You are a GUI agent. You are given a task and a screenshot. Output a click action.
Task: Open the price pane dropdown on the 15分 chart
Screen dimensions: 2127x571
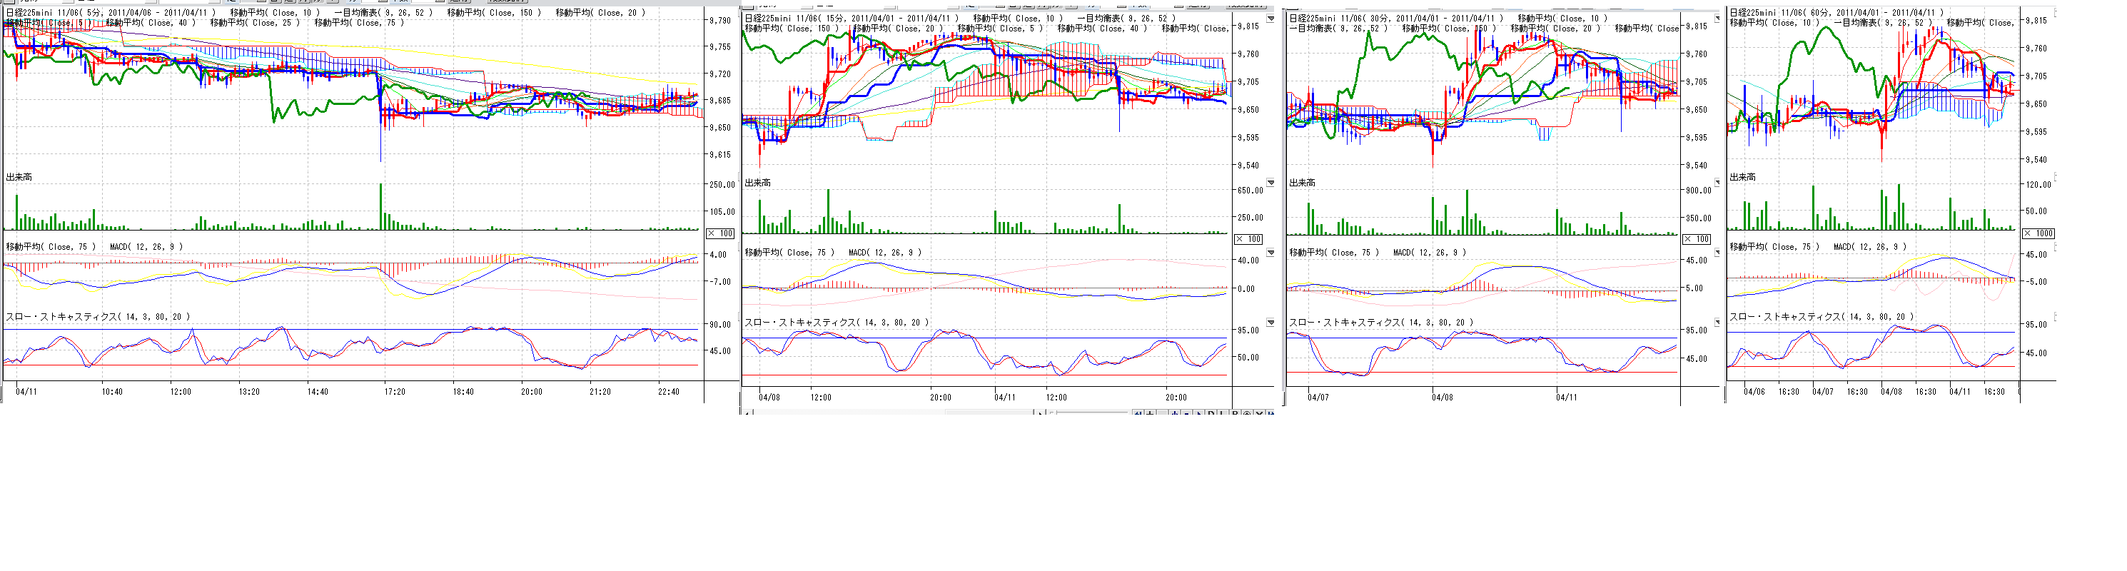point(1270,19)
